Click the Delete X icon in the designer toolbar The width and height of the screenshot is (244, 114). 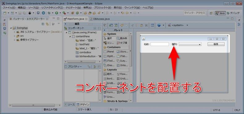click(x=146, y=25)
